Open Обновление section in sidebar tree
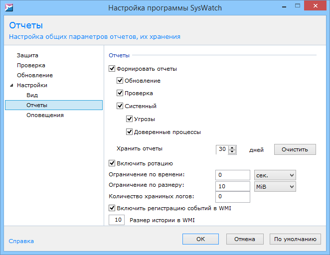330x255 pixels. coord(35,75)
